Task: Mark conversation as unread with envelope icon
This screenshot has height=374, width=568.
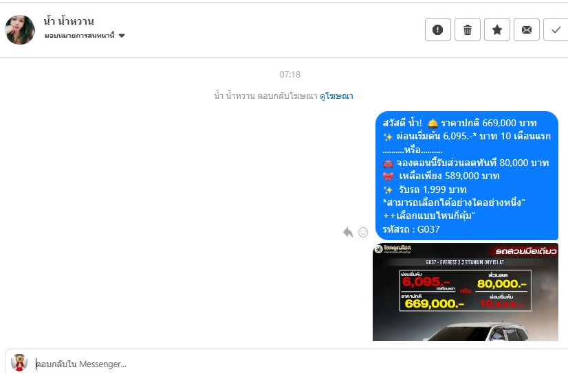Action: [527, 30]
